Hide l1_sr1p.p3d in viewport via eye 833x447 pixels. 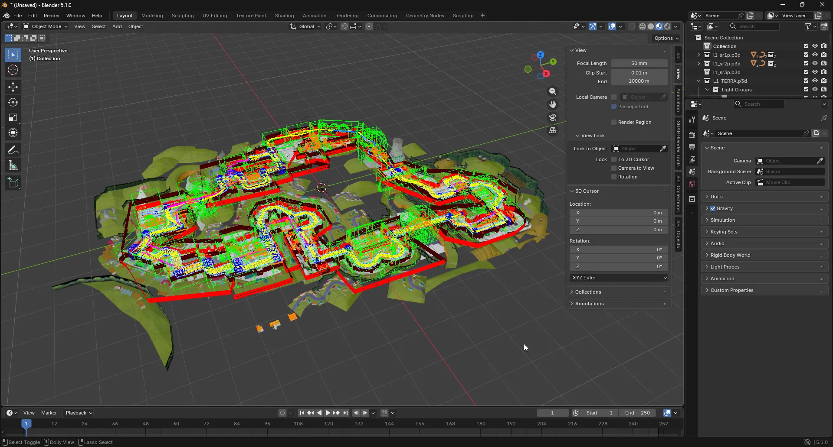[x=815, y=55]
